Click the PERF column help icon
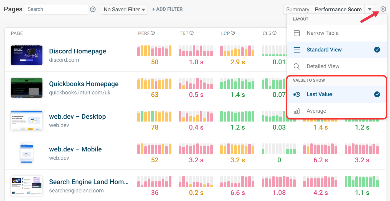Screen dimensions: 390x201 153,33
